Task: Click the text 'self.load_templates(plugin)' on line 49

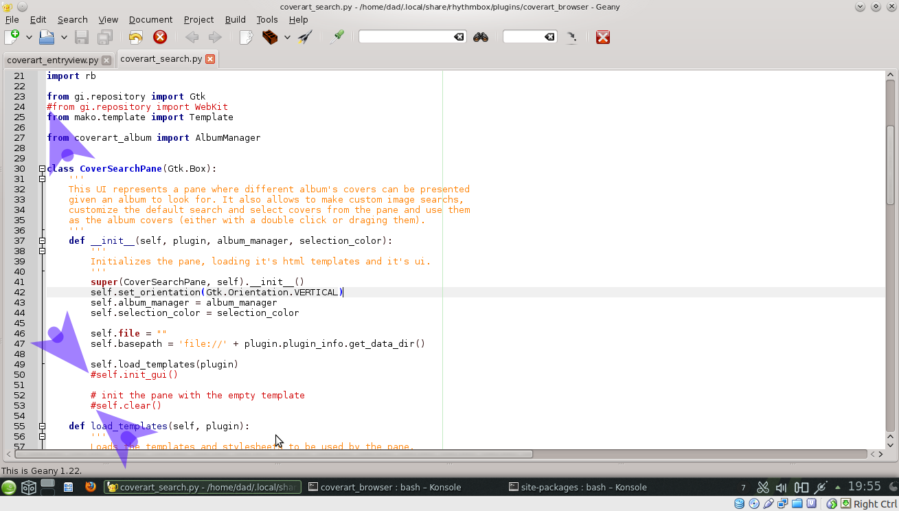Action: (x=164, y=364)
